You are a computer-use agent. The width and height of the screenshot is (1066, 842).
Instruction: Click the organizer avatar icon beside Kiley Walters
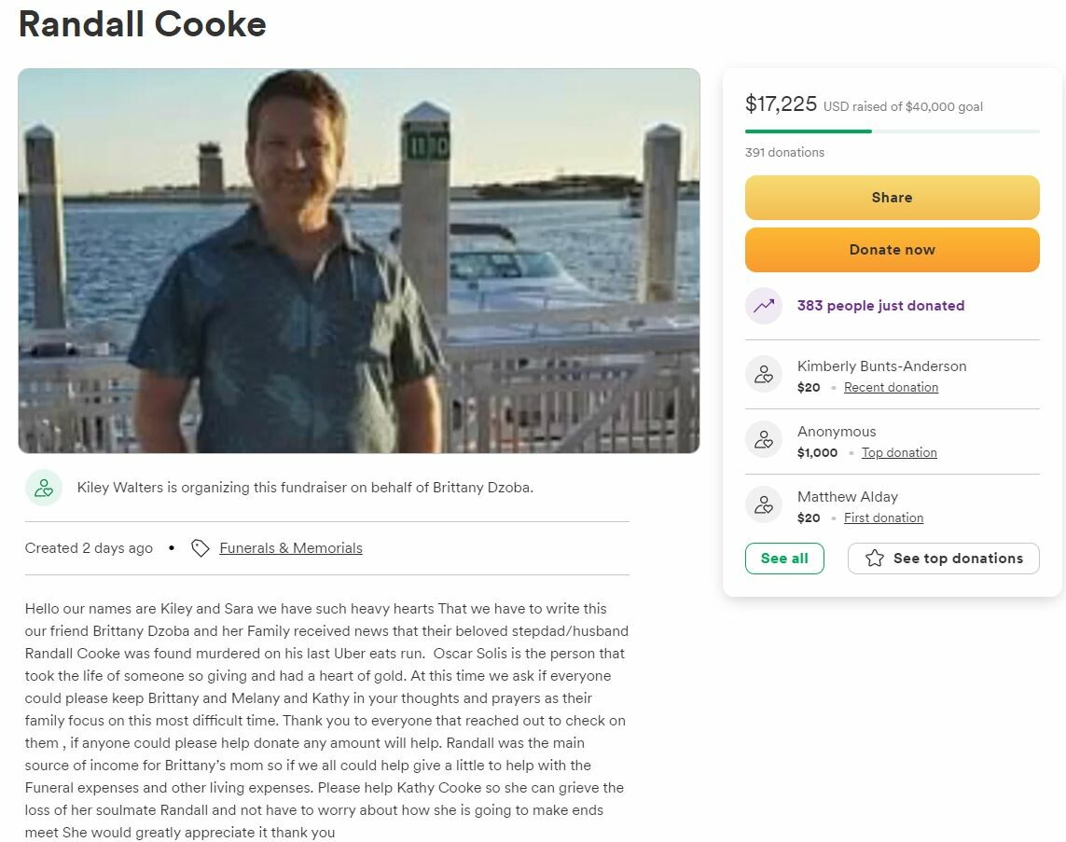44,488
